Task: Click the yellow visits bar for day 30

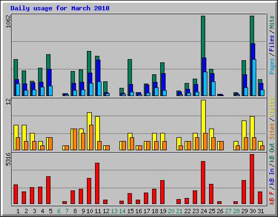Action: [x=252, y=127]
